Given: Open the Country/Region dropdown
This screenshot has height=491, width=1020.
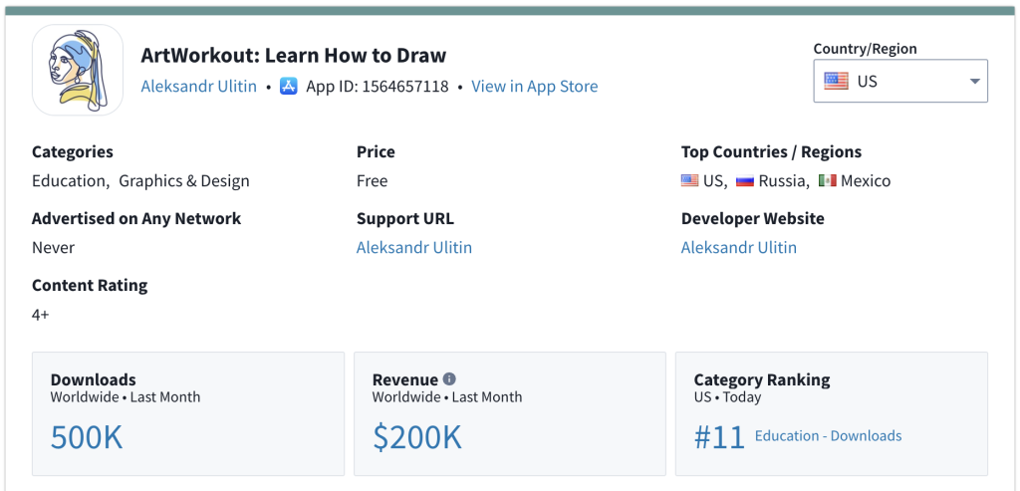Looking at the screenshot, I should pyautogui.click(x=900, y=82).
